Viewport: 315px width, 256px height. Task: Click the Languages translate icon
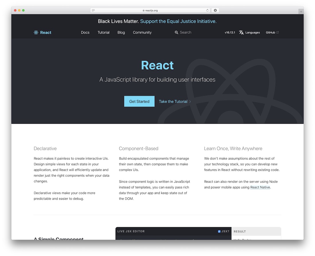(x=241, y=33)
